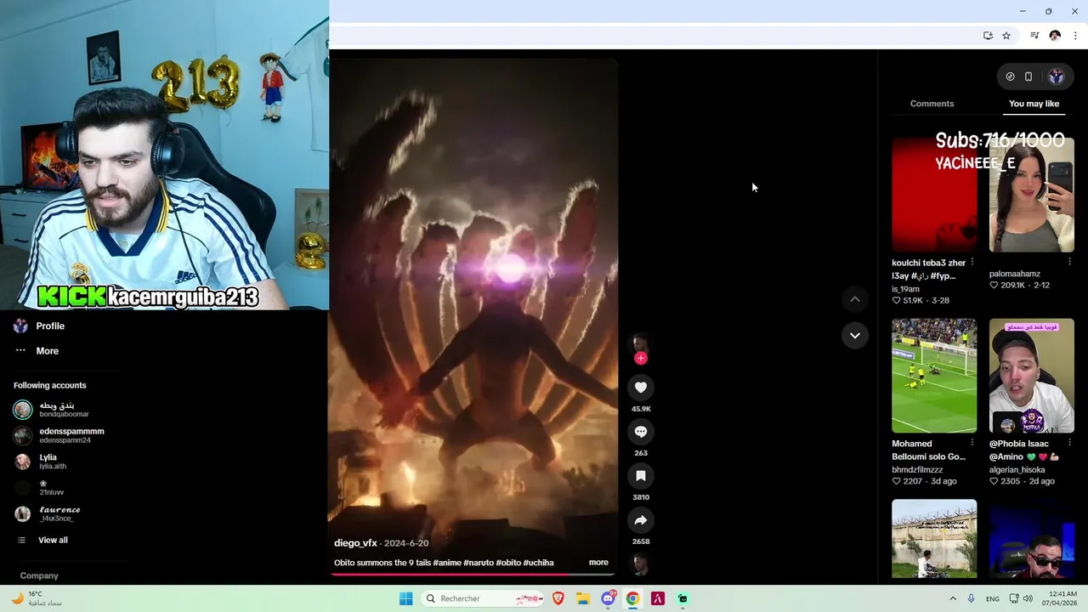Open palomaahamz video thumbnail
1088x612 pixels.
tap(1032, 195)
